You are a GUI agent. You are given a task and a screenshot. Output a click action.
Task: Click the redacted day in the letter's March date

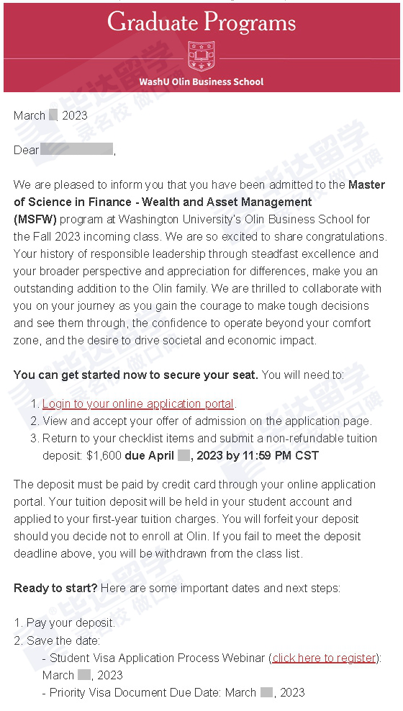point(53,115)
